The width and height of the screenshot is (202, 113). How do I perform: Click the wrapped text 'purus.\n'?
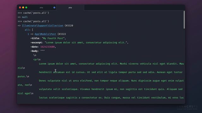23,77
